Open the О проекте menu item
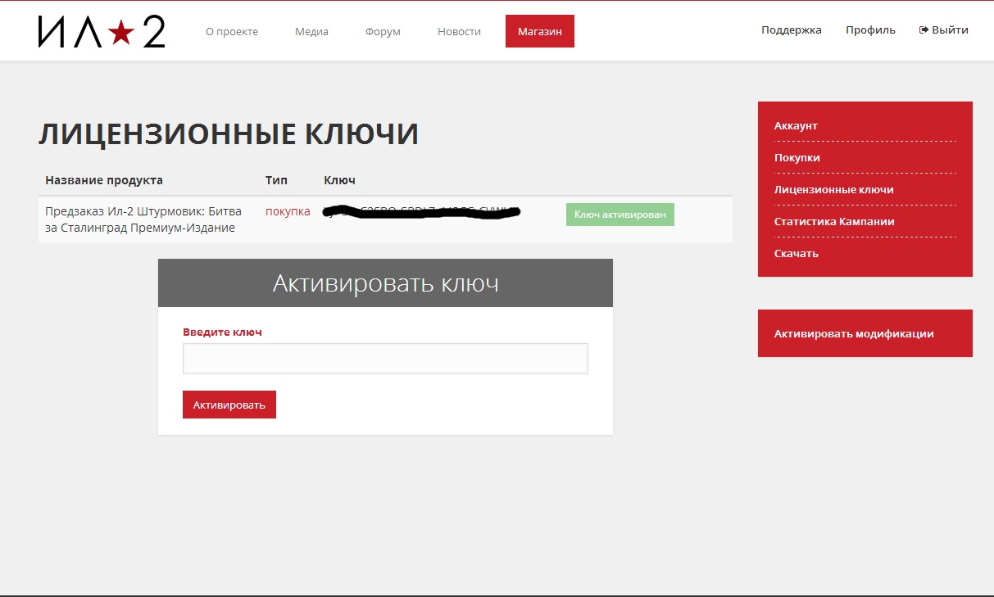The height and width of the screenshot is (597, 994). [232, 31]
